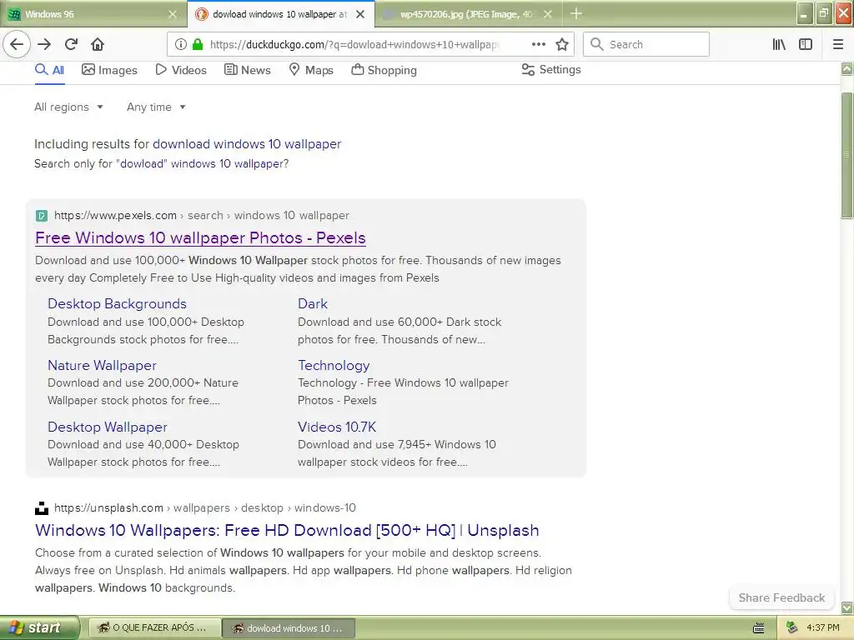Switch to O QUE FAZER APÓS taskbar window
Image resolution: width=854 pixels, height=640 pixels.
pos(154,628)
